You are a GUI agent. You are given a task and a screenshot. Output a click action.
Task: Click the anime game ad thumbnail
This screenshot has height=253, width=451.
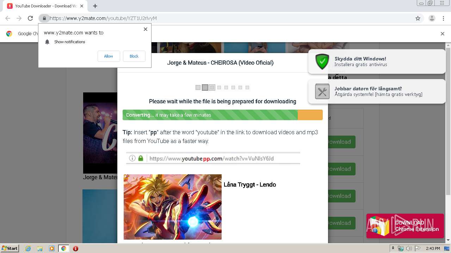coord(173,207)
